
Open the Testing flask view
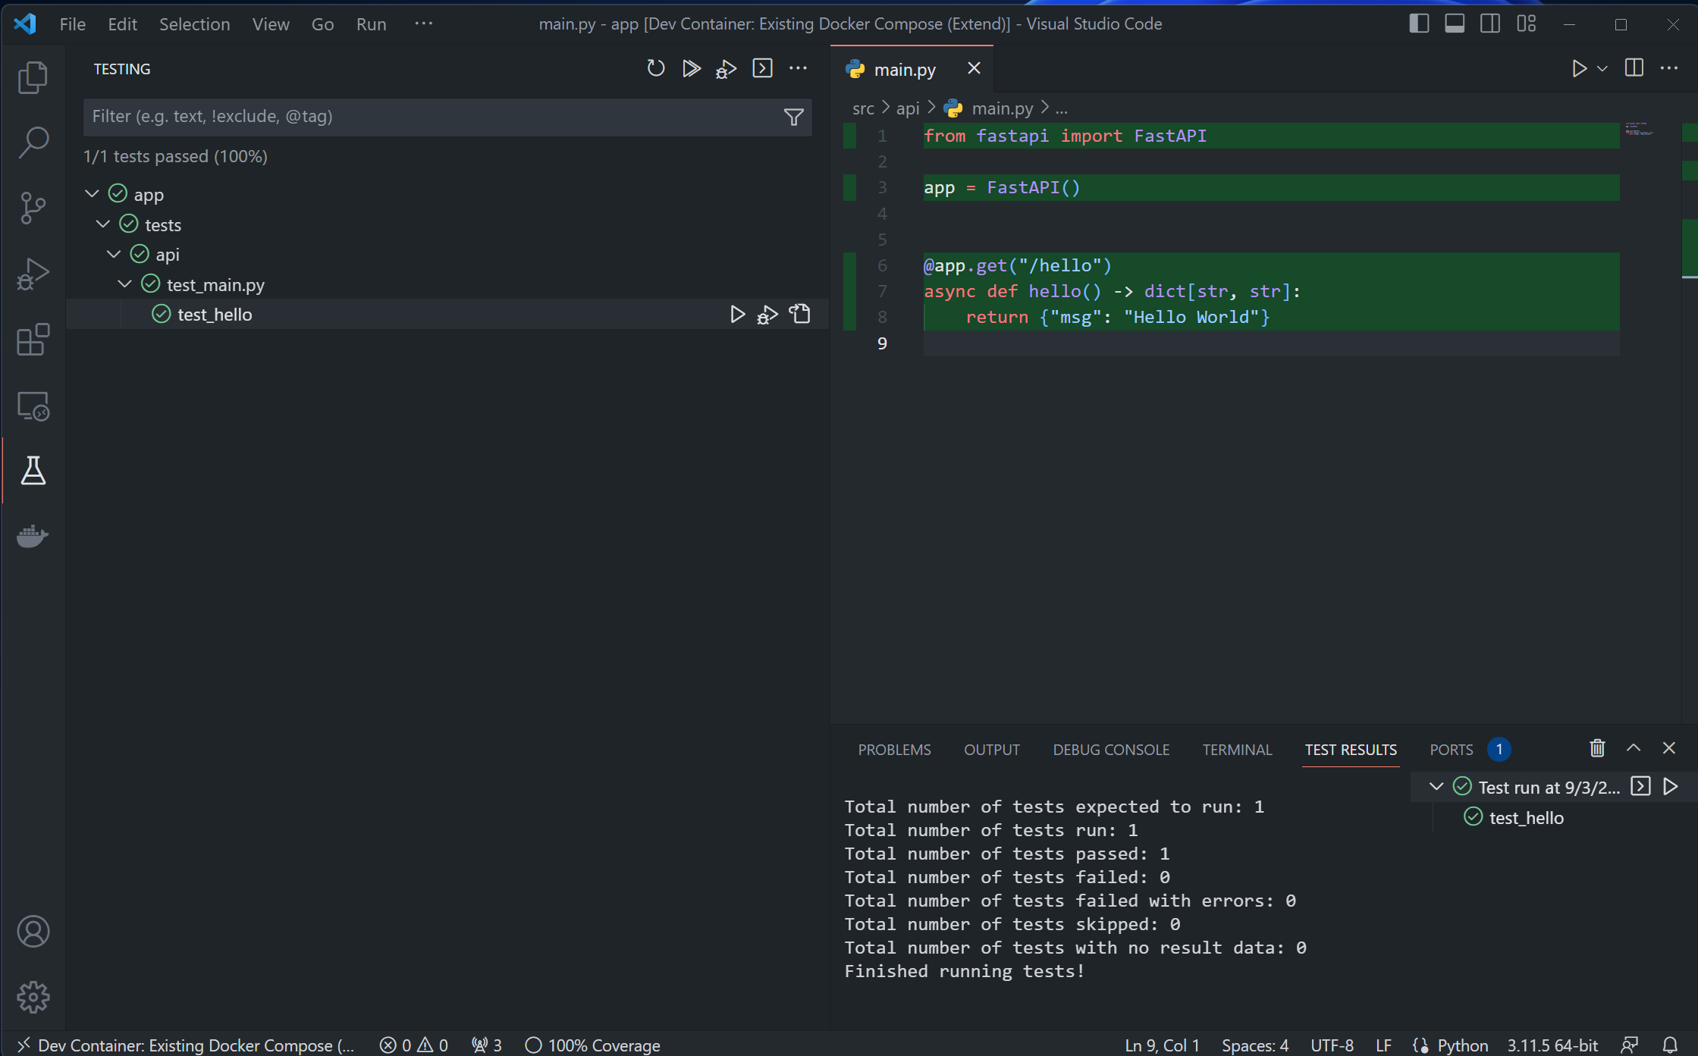tap(33, 471)
